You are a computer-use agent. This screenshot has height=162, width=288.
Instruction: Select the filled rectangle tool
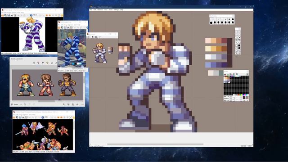point(239,45)
